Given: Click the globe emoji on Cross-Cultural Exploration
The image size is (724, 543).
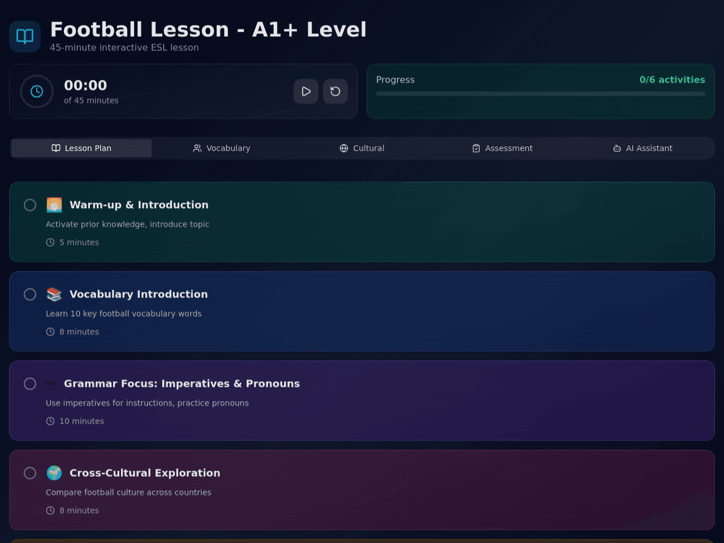Looking at the screenshot, I should (x=54, y=473).
